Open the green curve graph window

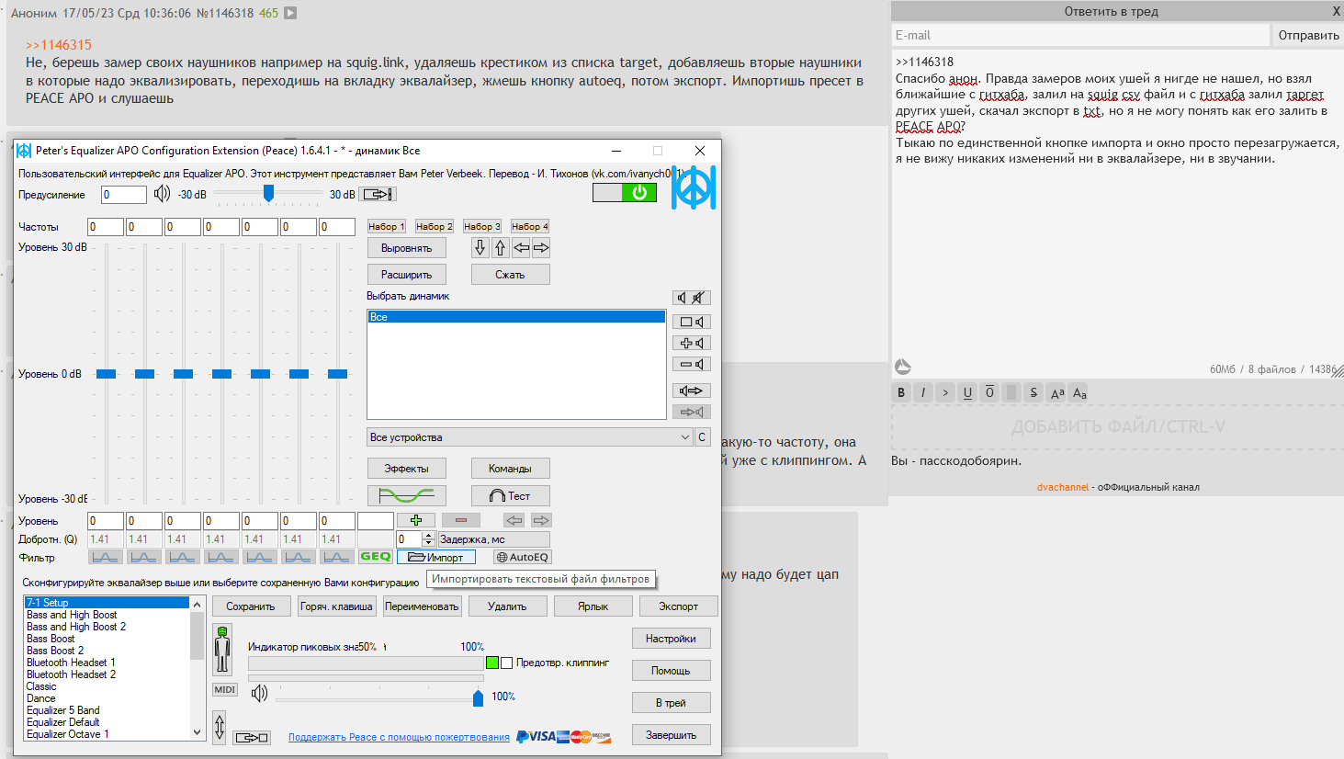407,495
